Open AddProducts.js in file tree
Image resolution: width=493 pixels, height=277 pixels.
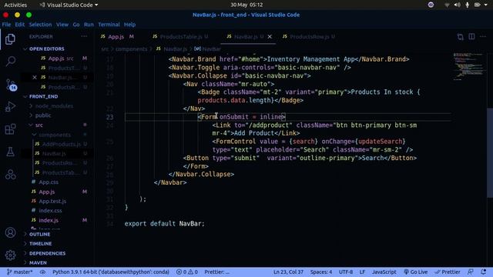click(x=62, y=144)
